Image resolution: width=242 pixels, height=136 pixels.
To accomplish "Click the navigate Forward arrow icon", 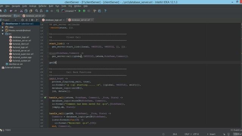I will 52,11.
